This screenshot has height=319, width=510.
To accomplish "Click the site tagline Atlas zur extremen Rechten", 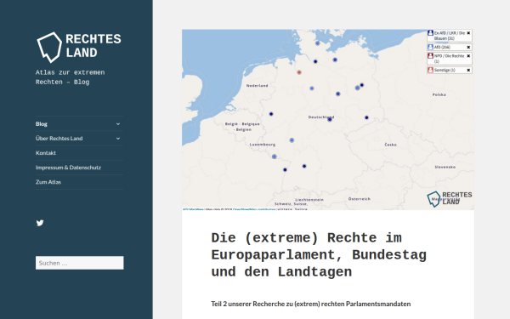I will point(71,77).
